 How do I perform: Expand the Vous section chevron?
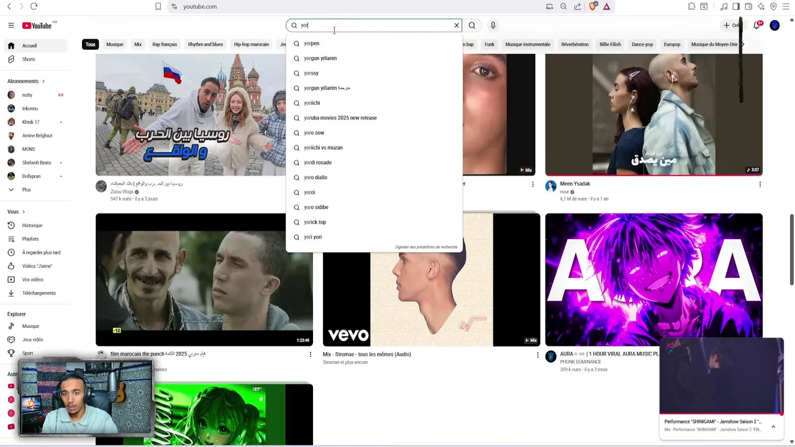click(x=24, y=212)
